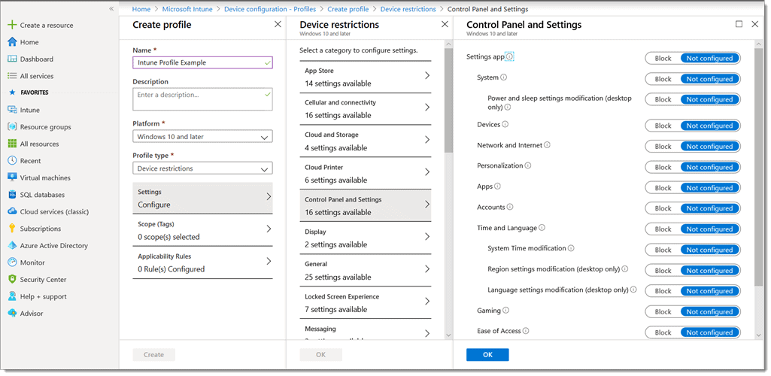Open Cloud Printer category
Viewport: 771px width, 376px height.
coord(366,174)
